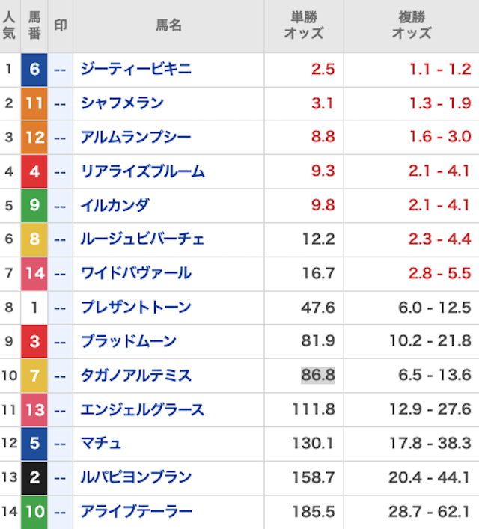The image size is (479, 529).
Task: Click black number 2 horse badge
Action: tap(34, 477)
